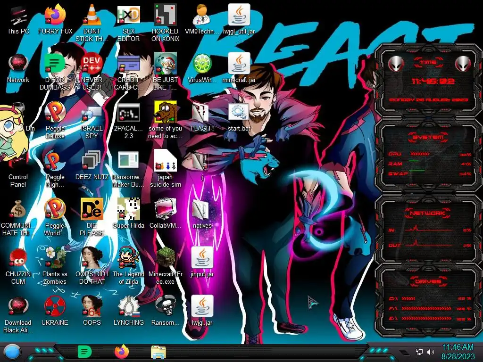This screenshot has width=483, height=362.
Task: Select the CREDIT CARD C... shortcut
Action: [128, 72]
